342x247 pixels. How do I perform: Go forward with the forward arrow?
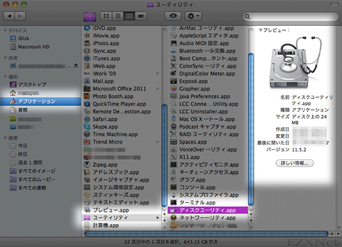click(x=20, y=16)
